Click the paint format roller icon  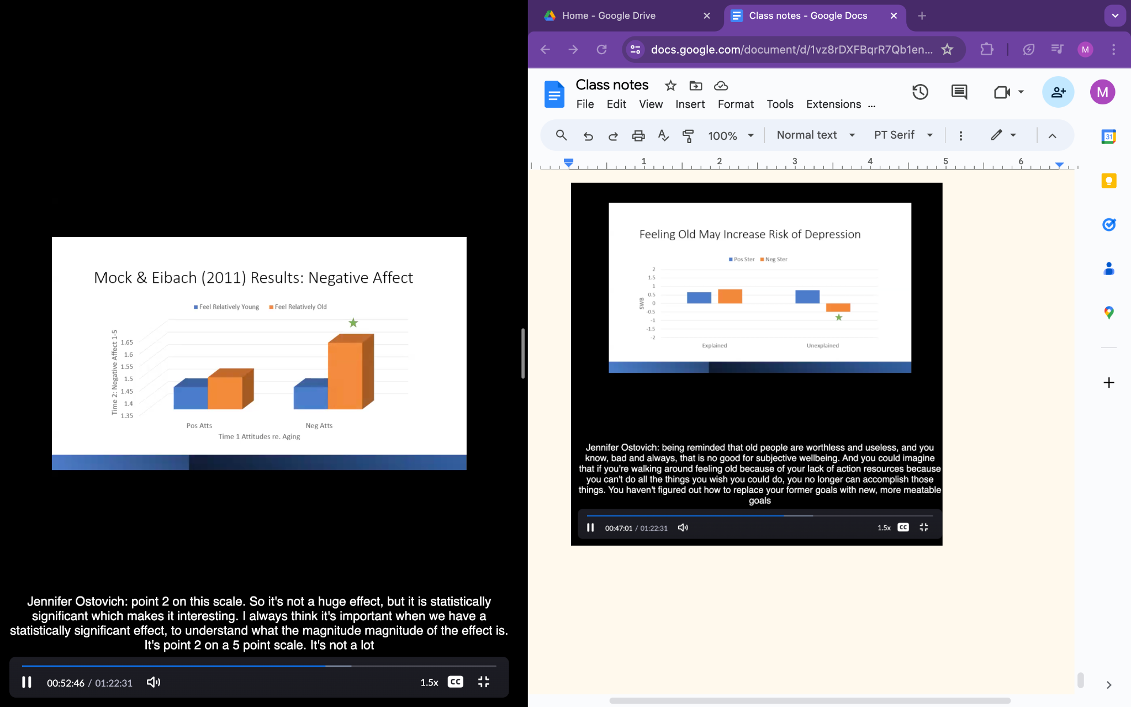688,136
